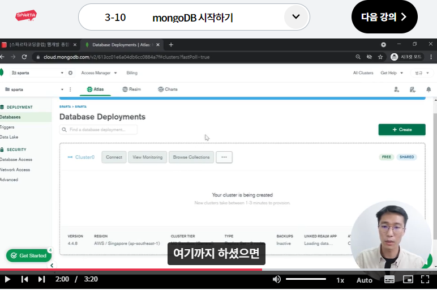The image size is (437, 290).
Task: Open the All Clusters link
Action: click(363, 72)
